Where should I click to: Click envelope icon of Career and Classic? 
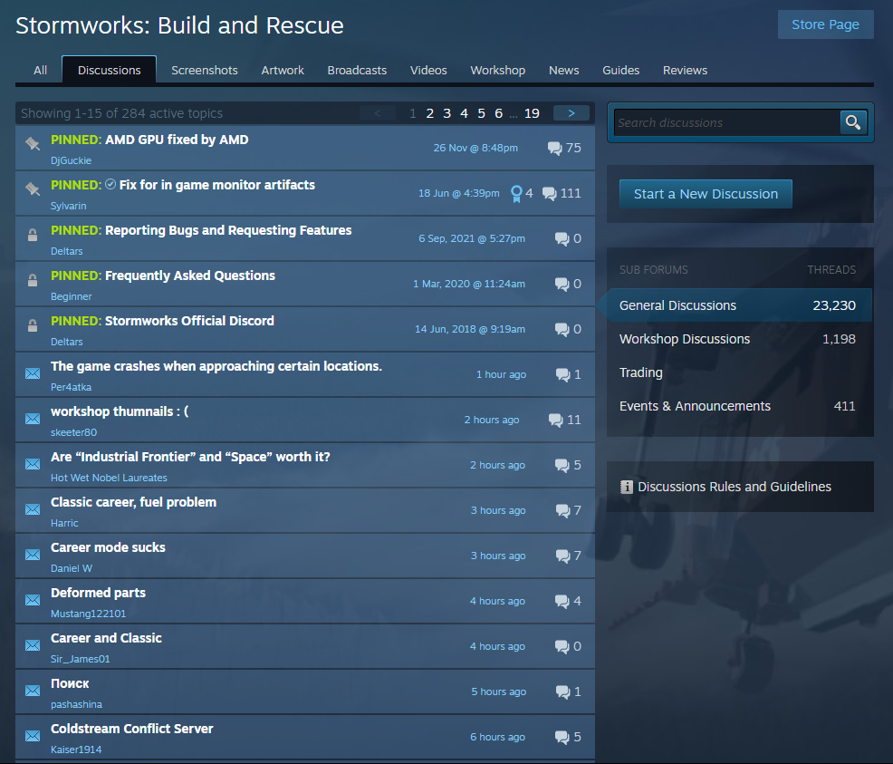33,645
